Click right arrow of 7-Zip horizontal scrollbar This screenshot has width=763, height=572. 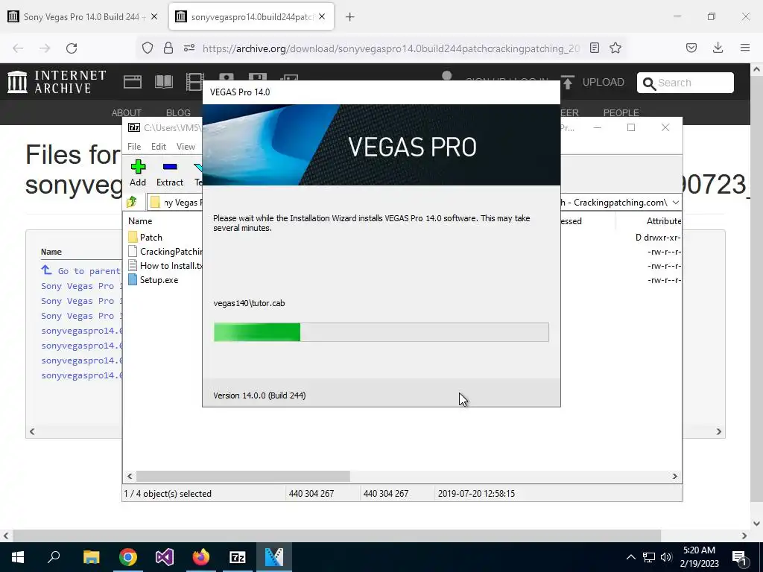(x=674, y=476)
